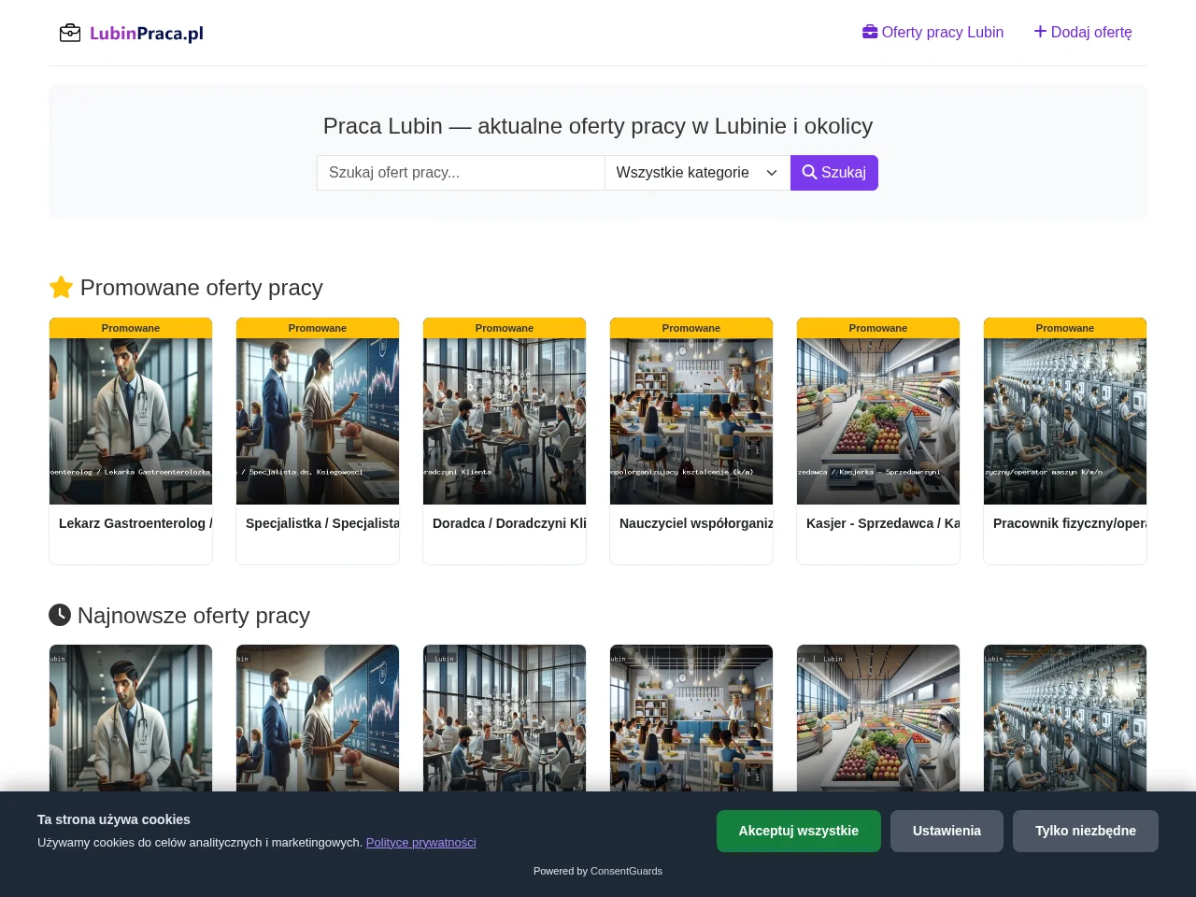Open promoted Nauczyciel współorganizujący offer image

[x=691, y=421]
